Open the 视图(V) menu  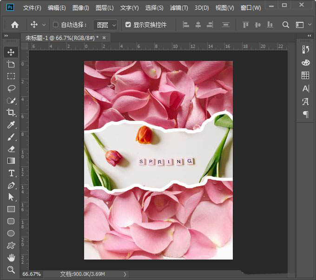(225, 7)
